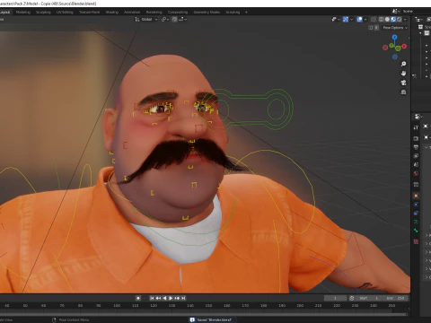Open the Geometry Nodes workspace tab
Image resolution: width=431 pixels, height=323 pixels.
[207, 13]
